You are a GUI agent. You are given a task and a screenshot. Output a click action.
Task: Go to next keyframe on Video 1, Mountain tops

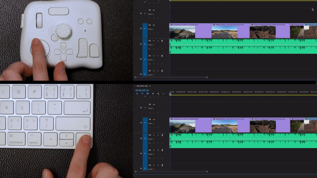(158, 127)
